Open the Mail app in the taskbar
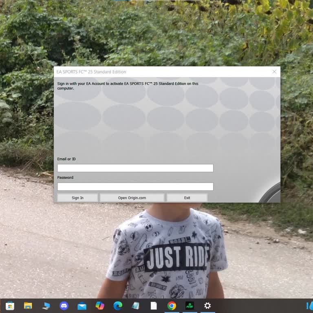The height and width of the screenshot is (313, 313). (82, 306)
